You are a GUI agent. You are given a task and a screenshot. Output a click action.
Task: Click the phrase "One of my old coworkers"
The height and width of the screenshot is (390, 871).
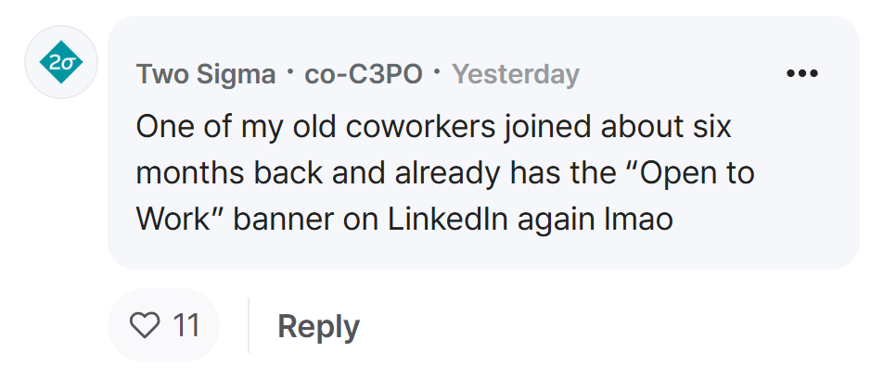pos(315,127)
